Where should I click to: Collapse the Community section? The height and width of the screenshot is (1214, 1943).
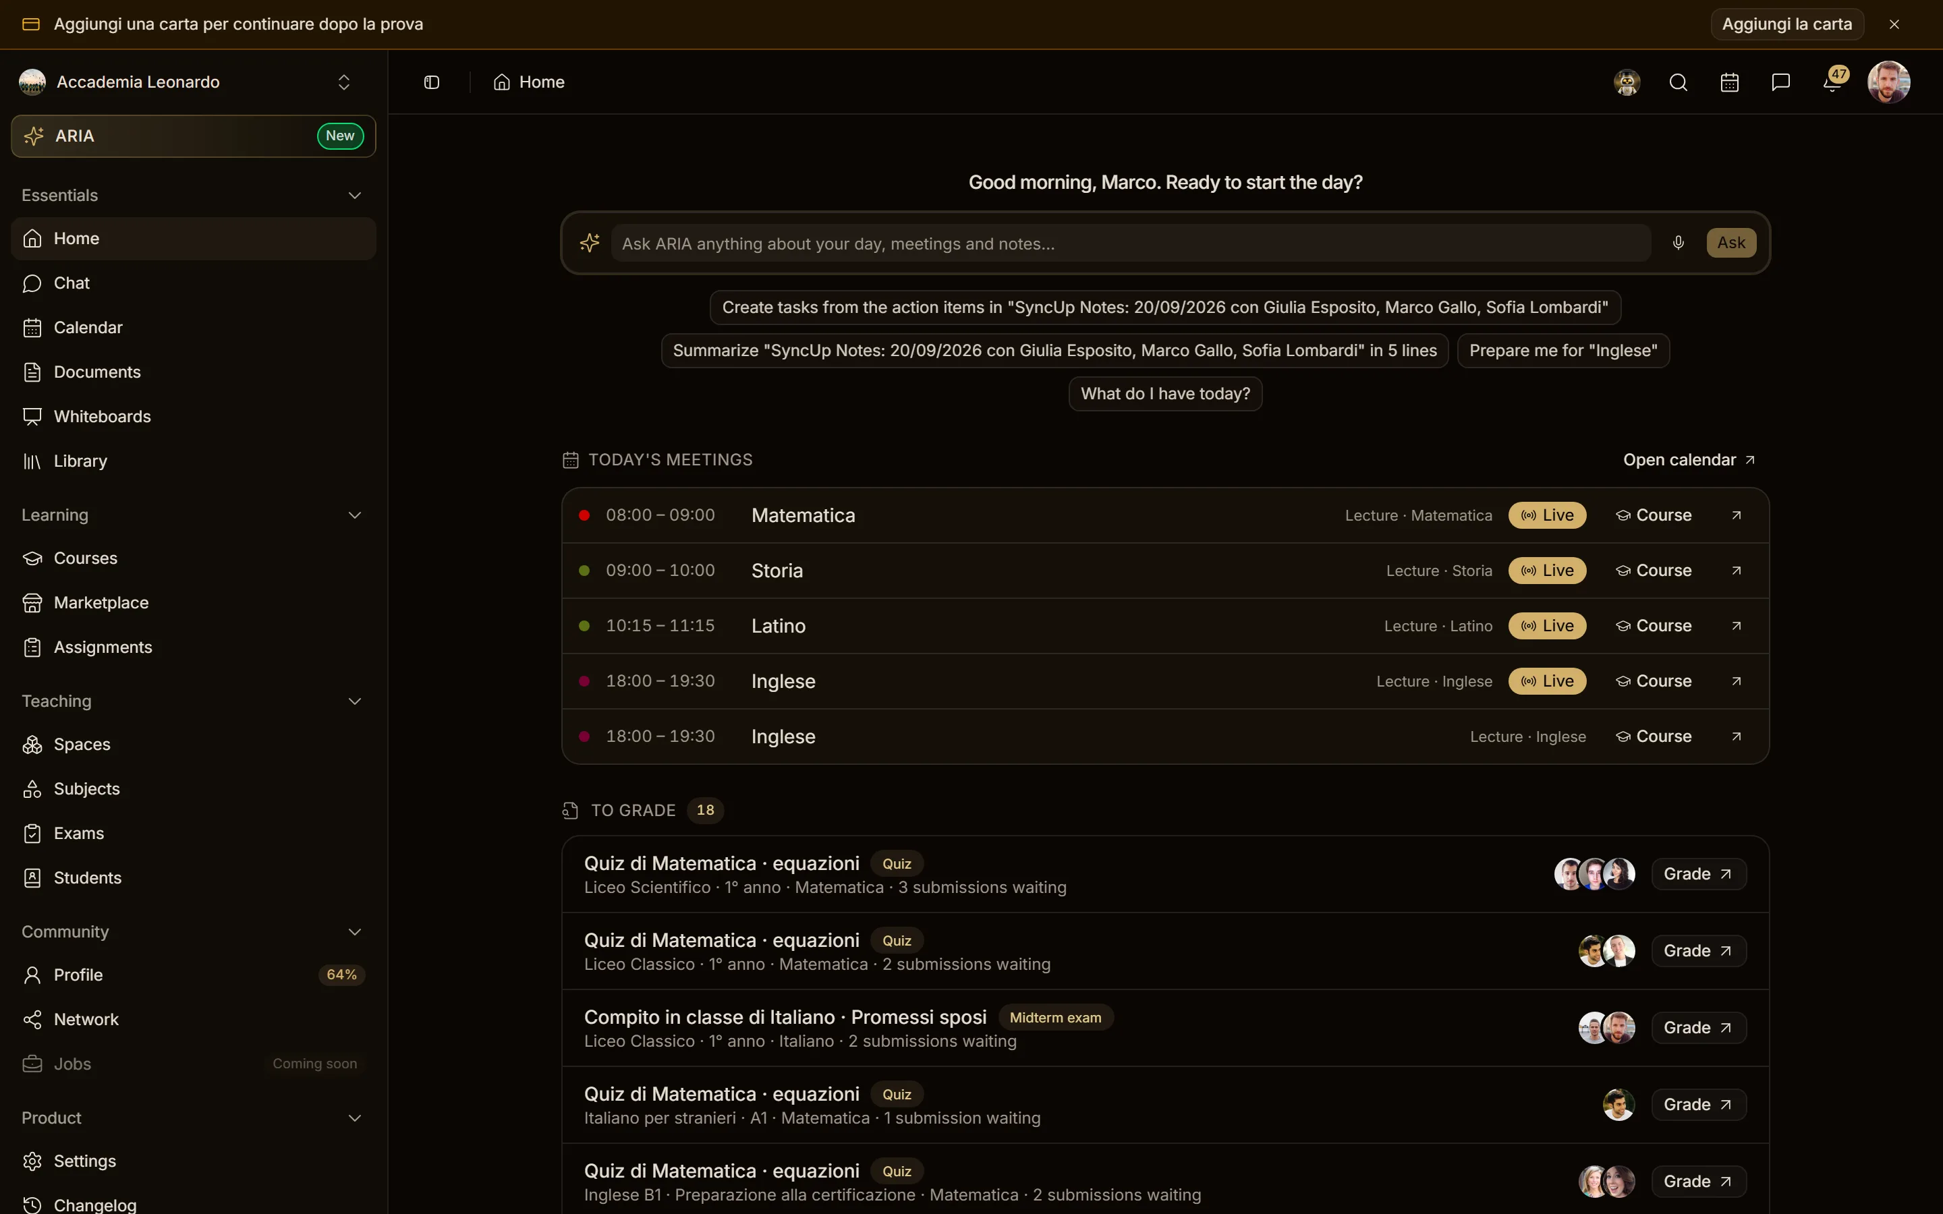[x=354, y=932]
